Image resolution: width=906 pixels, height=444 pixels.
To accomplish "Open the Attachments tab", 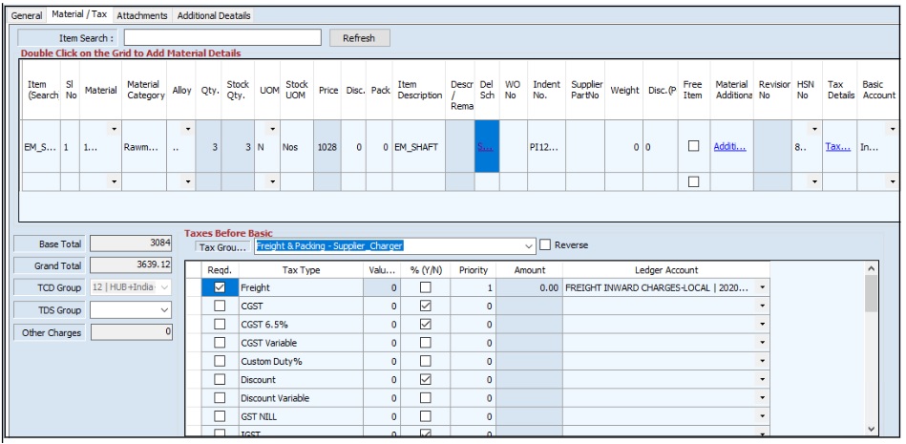I will point(141,16).
